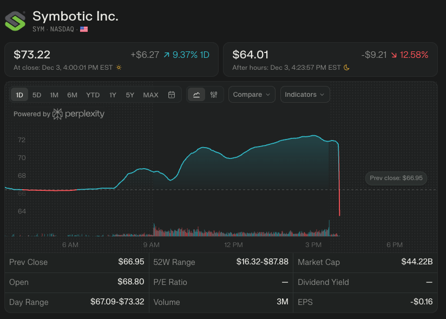Expand the Indicators dropdown
Viewport: 446px width, 319px height.
(x=305, y=95)
